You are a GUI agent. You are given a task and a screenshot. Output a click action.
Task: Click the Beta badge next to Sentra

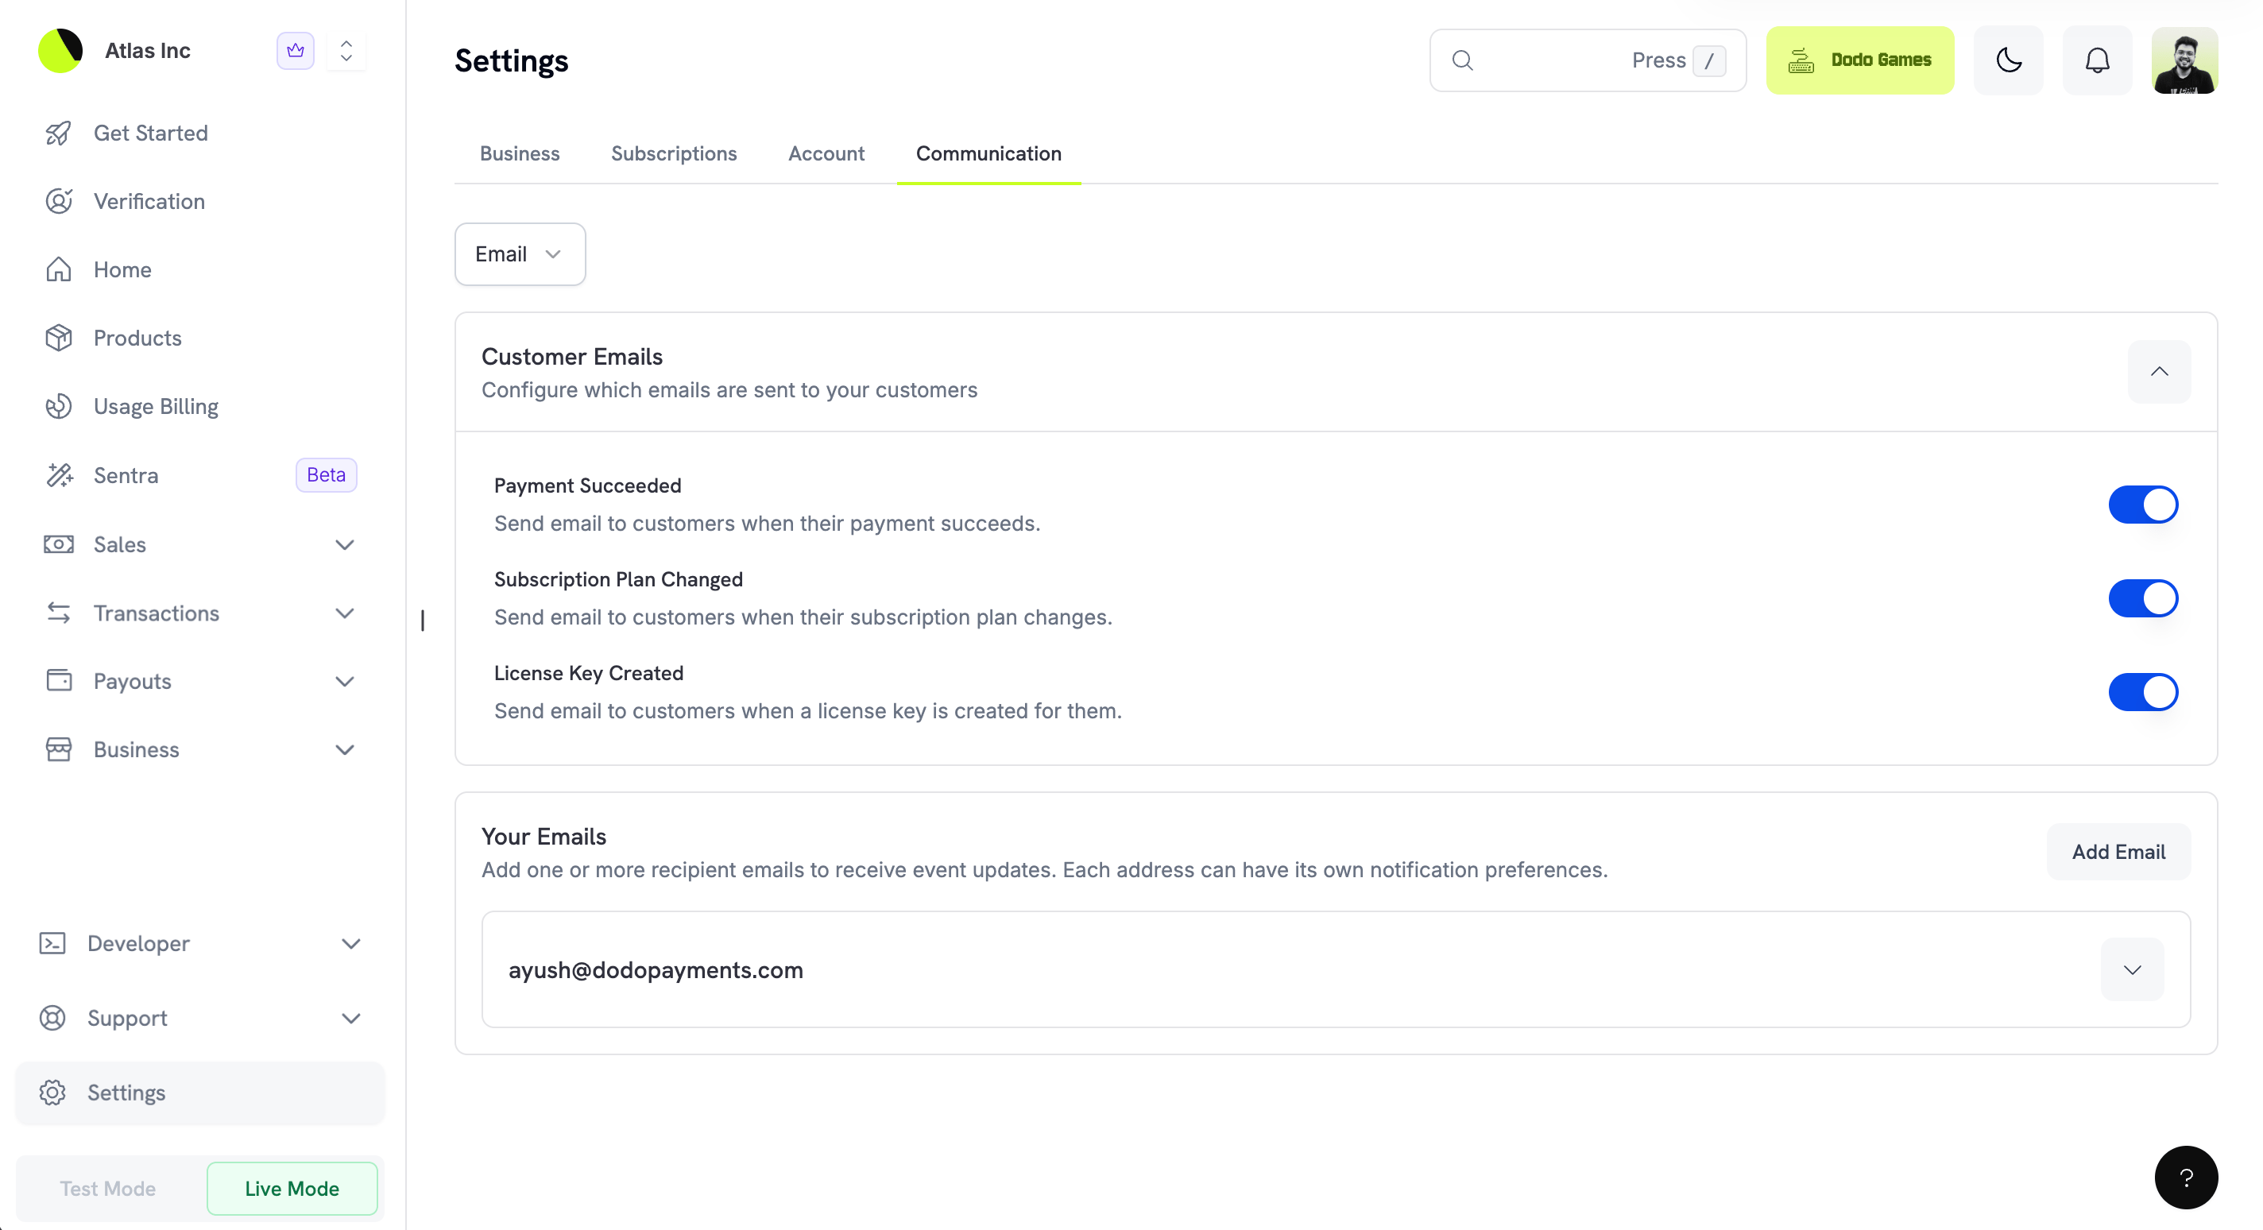[326, 474]
